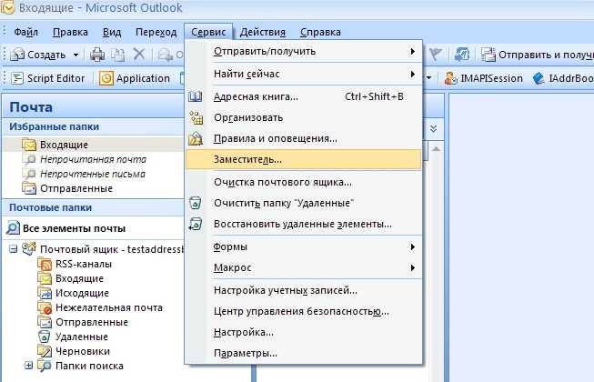
Task: Select Непрочитанная почта search folder
Action: [93, 159]
